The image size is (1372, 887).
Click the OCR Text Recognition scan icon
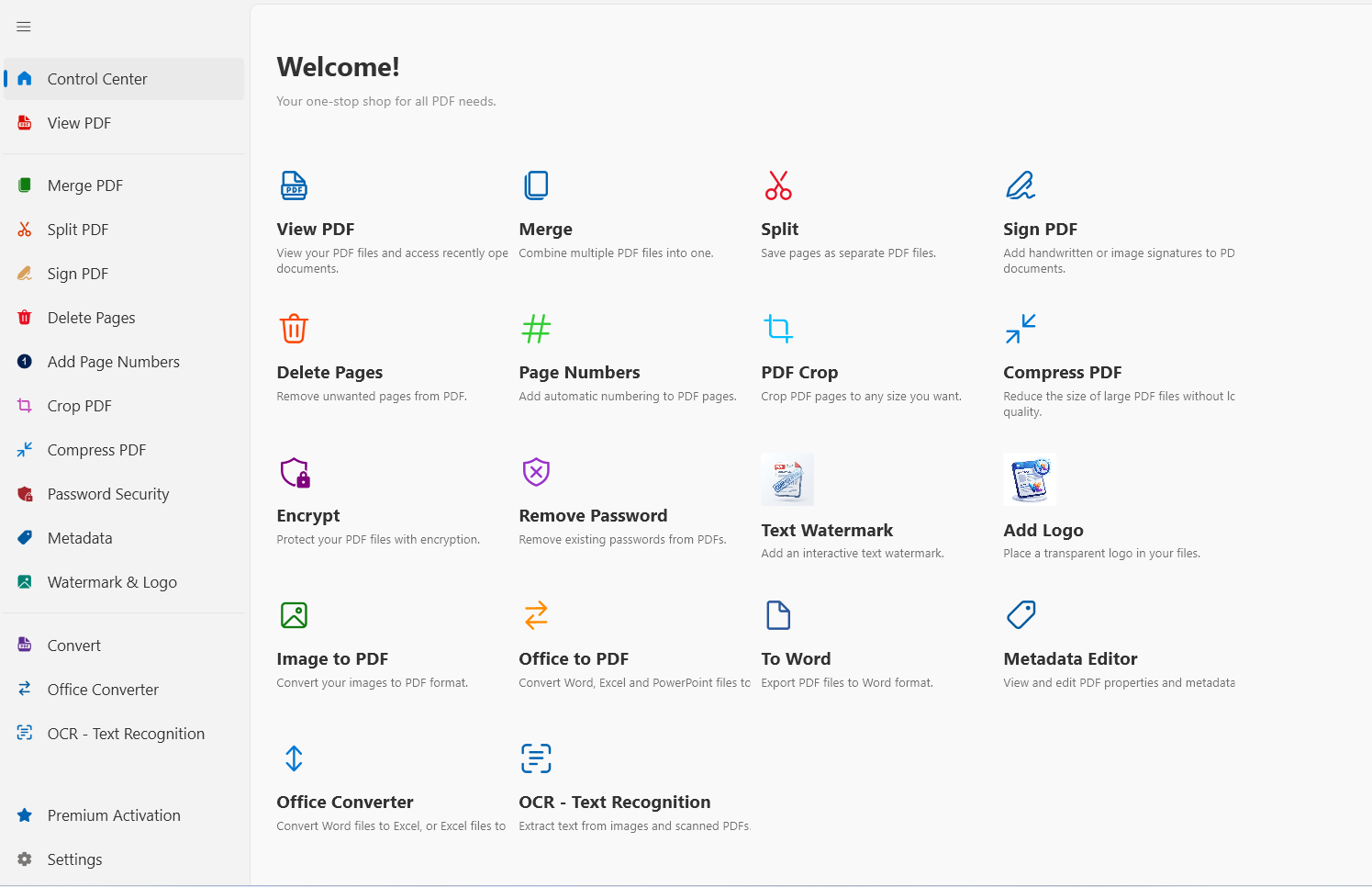point(536,758)
